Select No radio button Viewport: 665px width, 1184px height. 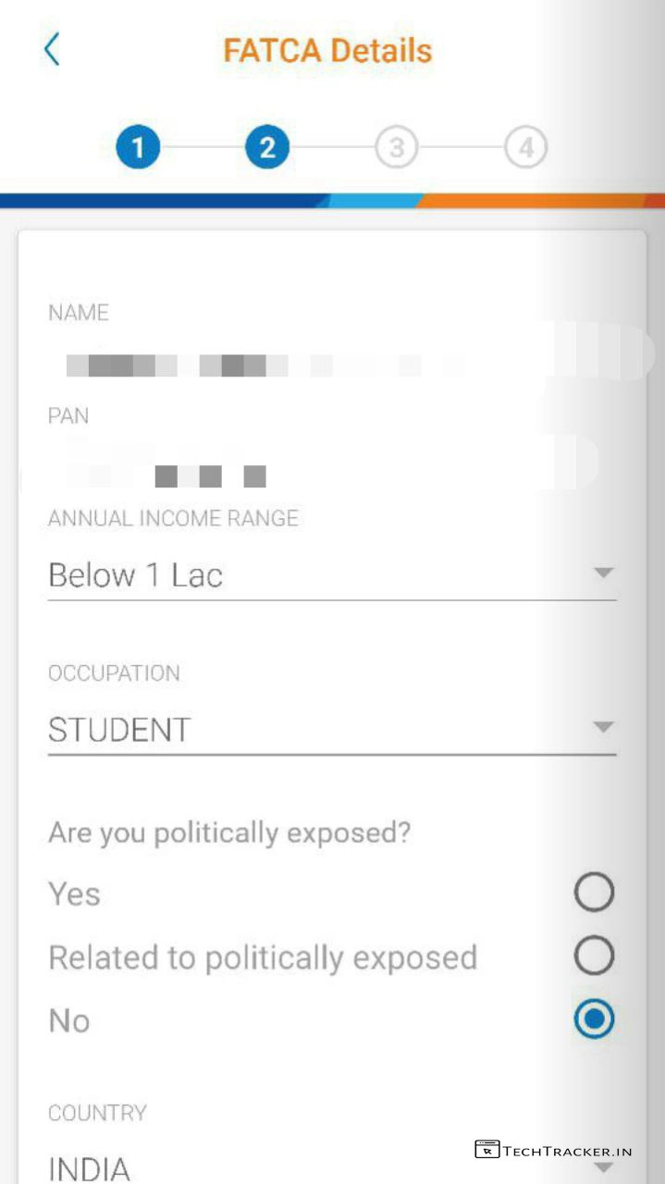(594, 1019)
